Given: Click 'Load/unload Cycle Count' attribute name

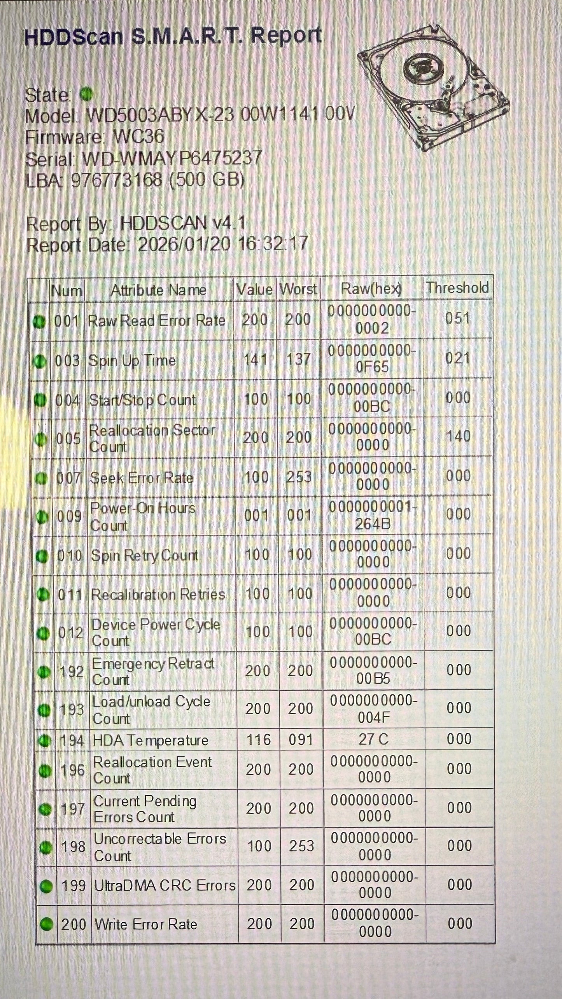Looking at the screenshot, I should click(152, 710).
